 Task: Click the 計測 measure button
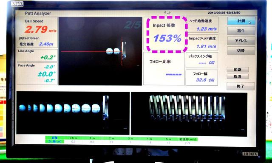(241, 21)
